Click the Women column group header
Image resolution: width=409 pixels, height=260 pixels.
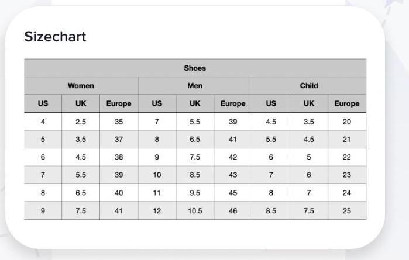81,86
